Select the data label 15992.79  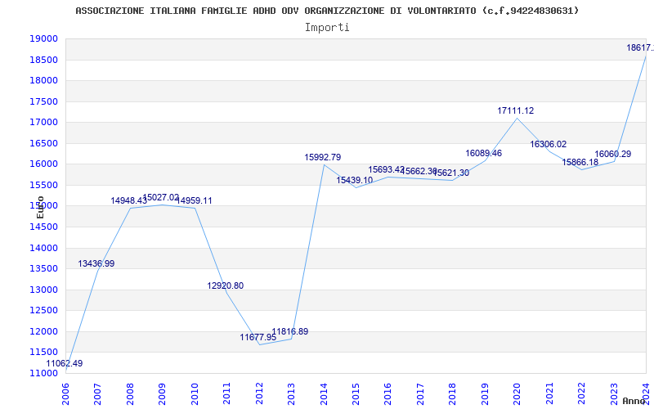point(322,157)
